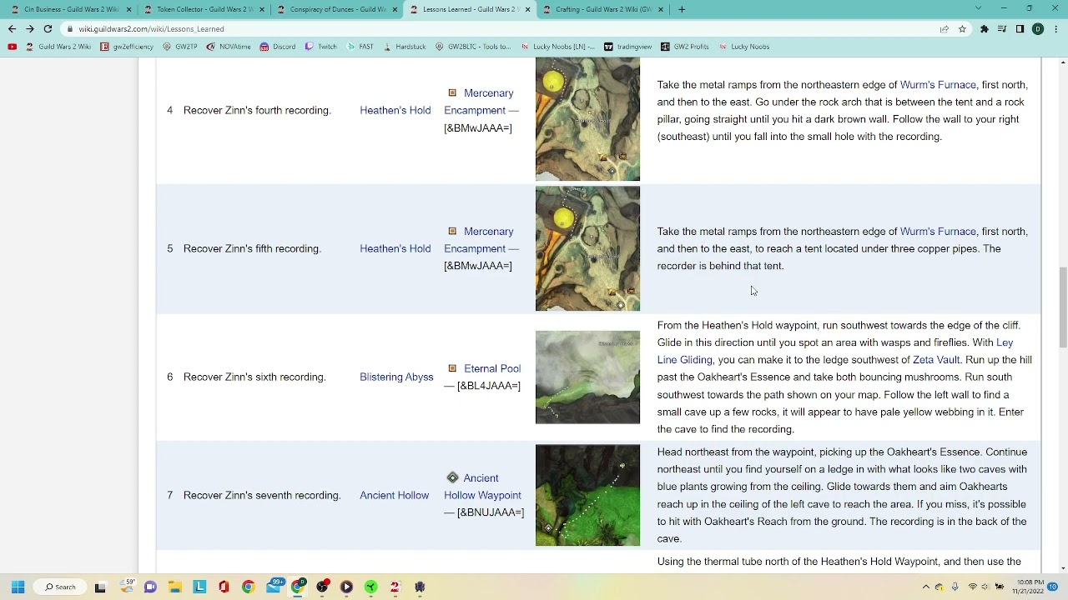Screen dimensions: 1068x600
Task: Open the Mail app with 99+ badge
Action: click(x=274, y=587)
